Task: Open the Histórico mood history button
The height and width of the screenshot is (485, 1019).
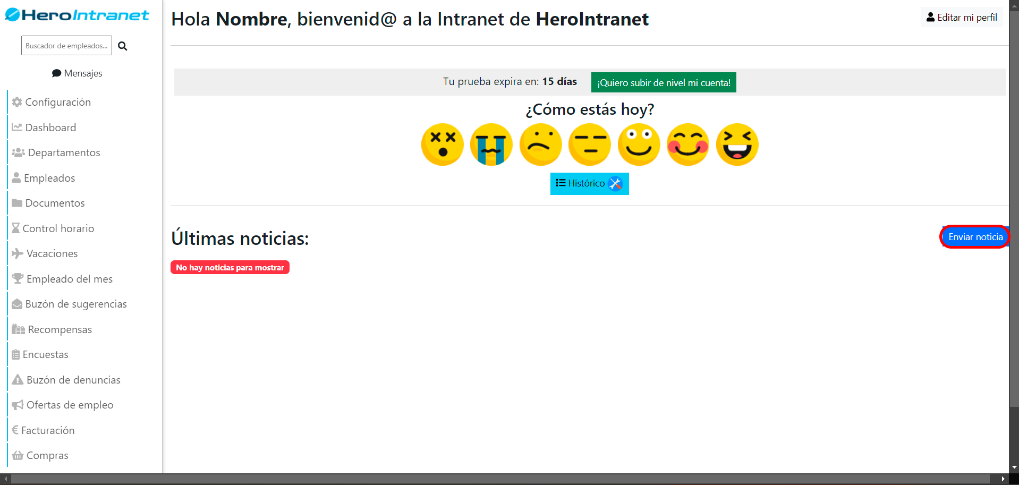Action: tap(590, 184)
